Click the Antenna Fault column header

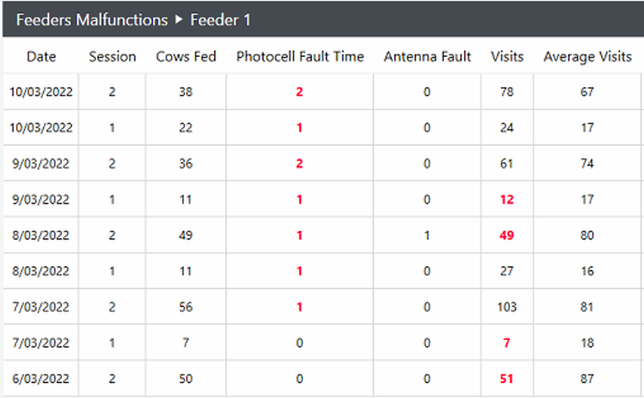click(427, 57)
